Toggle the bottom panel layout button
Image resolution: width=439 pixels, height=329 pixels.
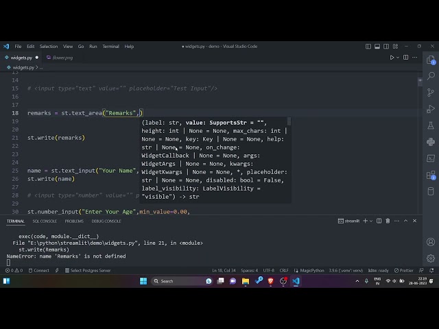pos(377,47)
